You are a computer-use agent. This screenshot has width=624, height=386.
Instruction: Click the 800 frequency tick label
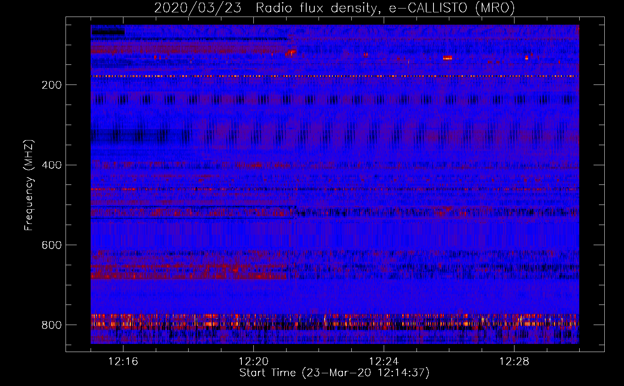(52, 325)
